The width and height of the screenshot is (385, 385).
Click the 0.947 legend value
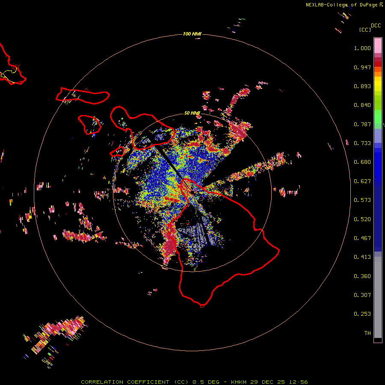(x=362, y=67)
